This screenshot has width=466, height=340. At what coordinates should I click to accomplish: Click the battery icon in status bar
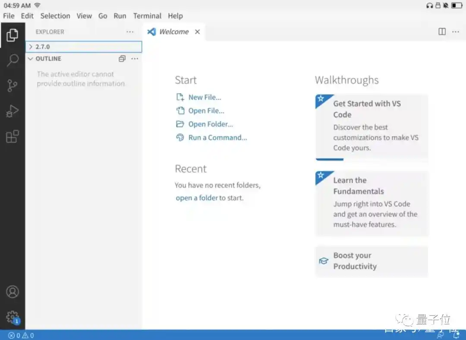(x=457, y=5)
